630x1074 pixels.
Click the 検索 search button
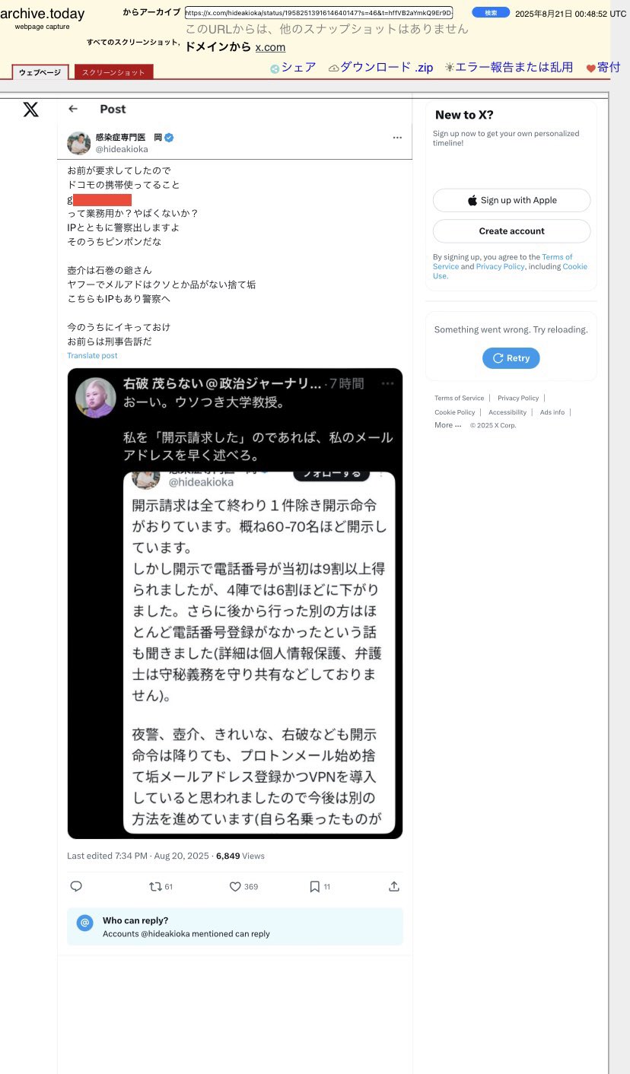[491, 13]
